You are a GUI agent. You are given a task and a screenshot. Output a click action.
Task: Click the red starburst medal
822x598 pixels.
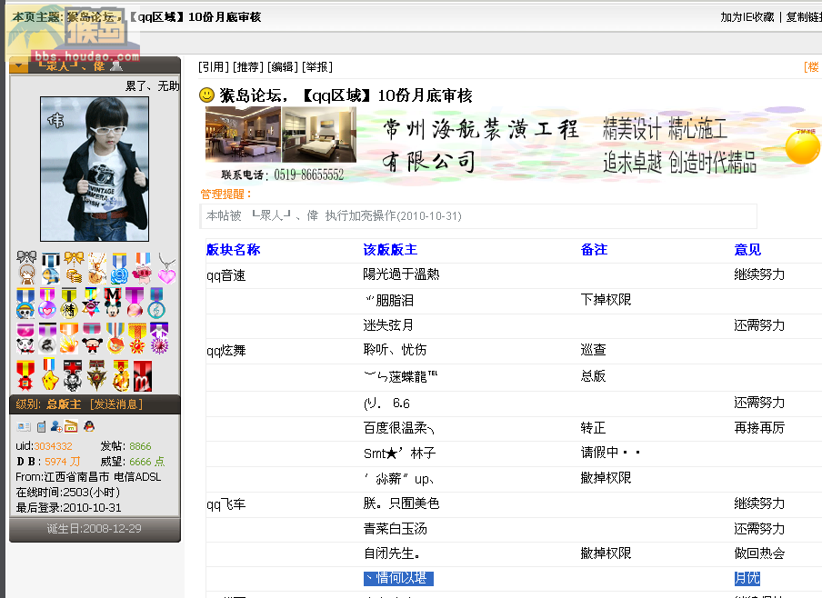[25, 375]
